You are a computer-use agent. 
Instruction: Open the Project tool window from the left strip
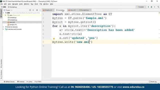tap(1, 13)
